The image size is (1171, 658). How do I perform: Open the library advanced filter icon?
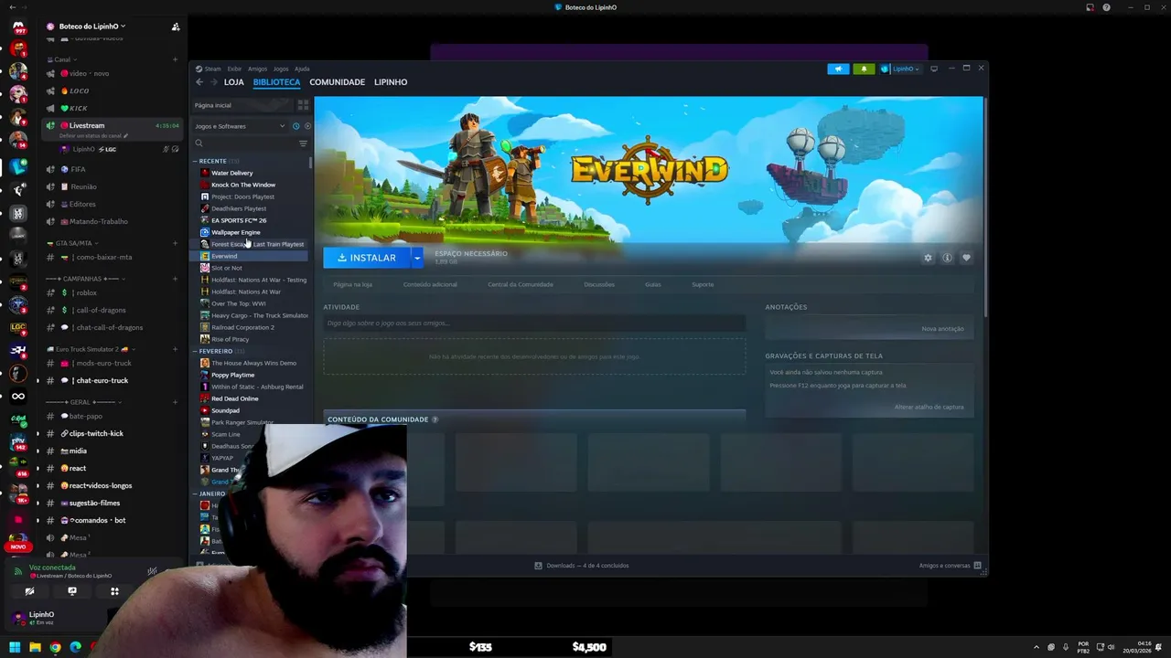[x=303, y=143]
